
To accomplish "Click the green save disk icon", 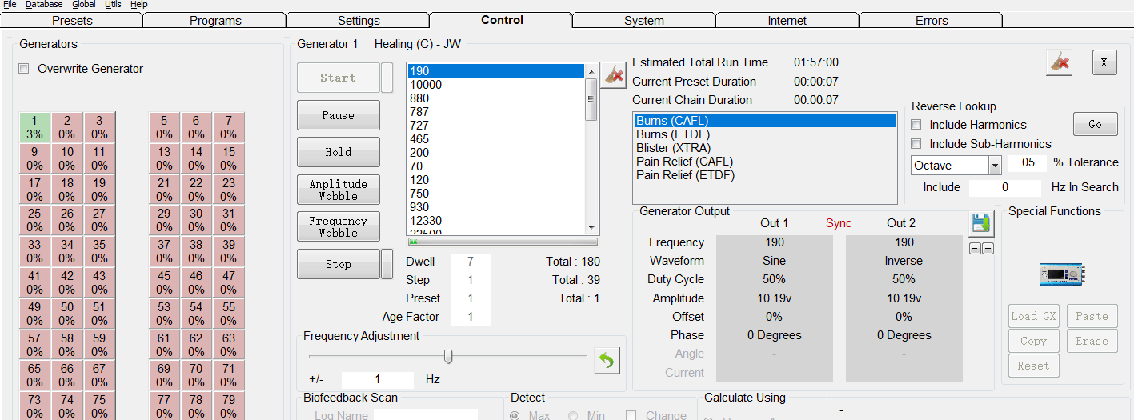I will [x=980, y=225].
